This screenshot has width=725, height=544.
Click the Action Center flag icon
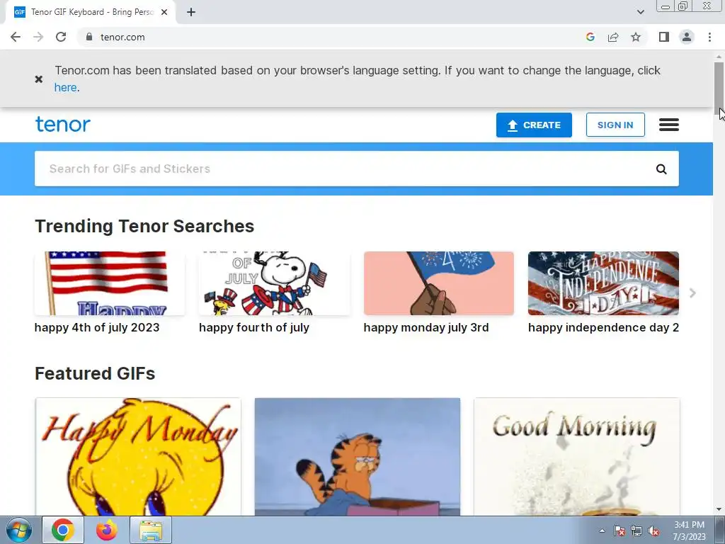click(x=619, y=531)
